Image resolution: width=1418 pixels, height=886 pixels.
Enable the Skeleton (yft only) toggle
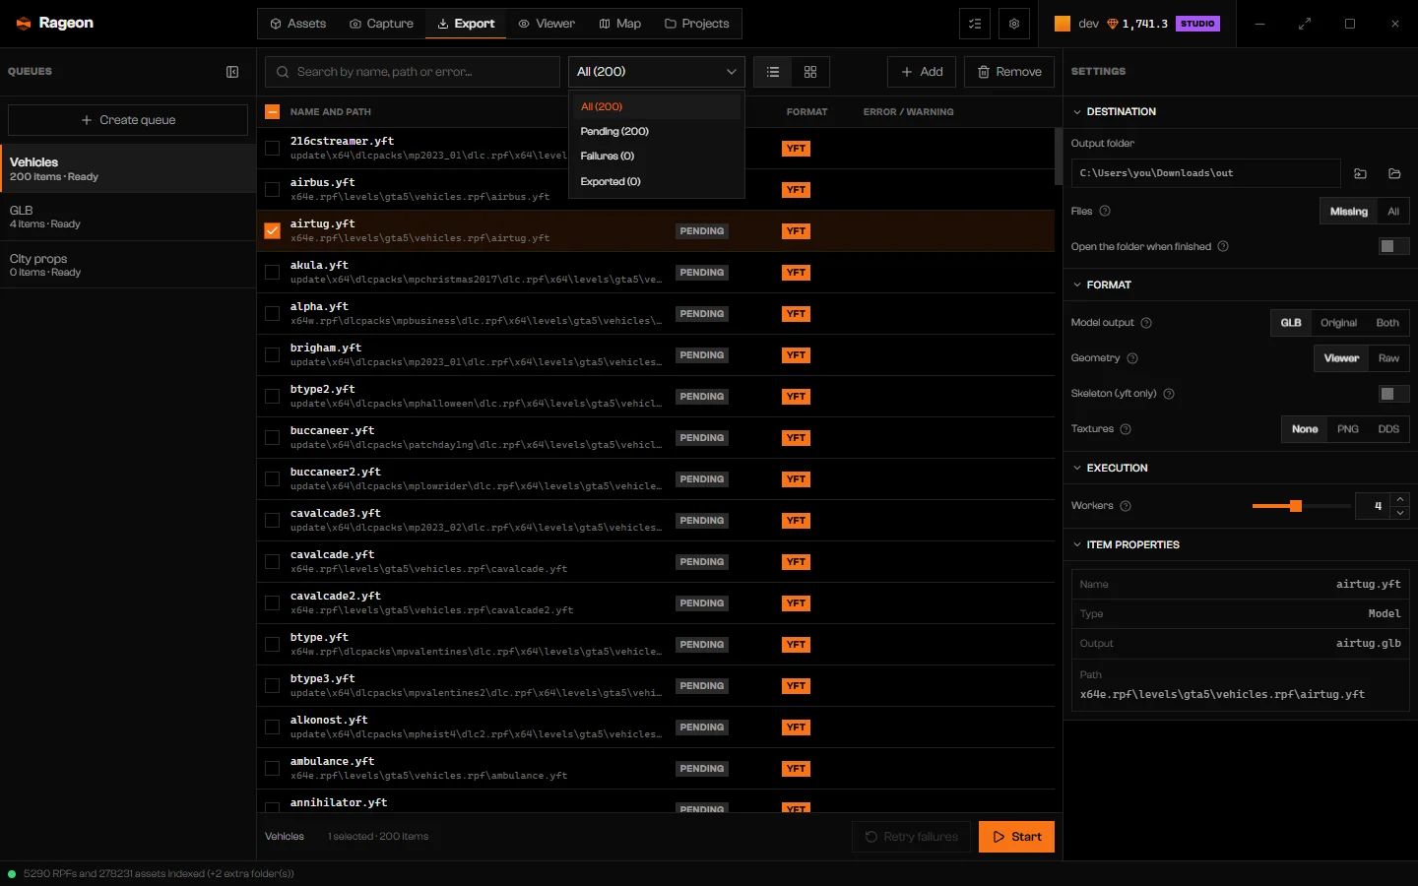[x=1394, y=394]
